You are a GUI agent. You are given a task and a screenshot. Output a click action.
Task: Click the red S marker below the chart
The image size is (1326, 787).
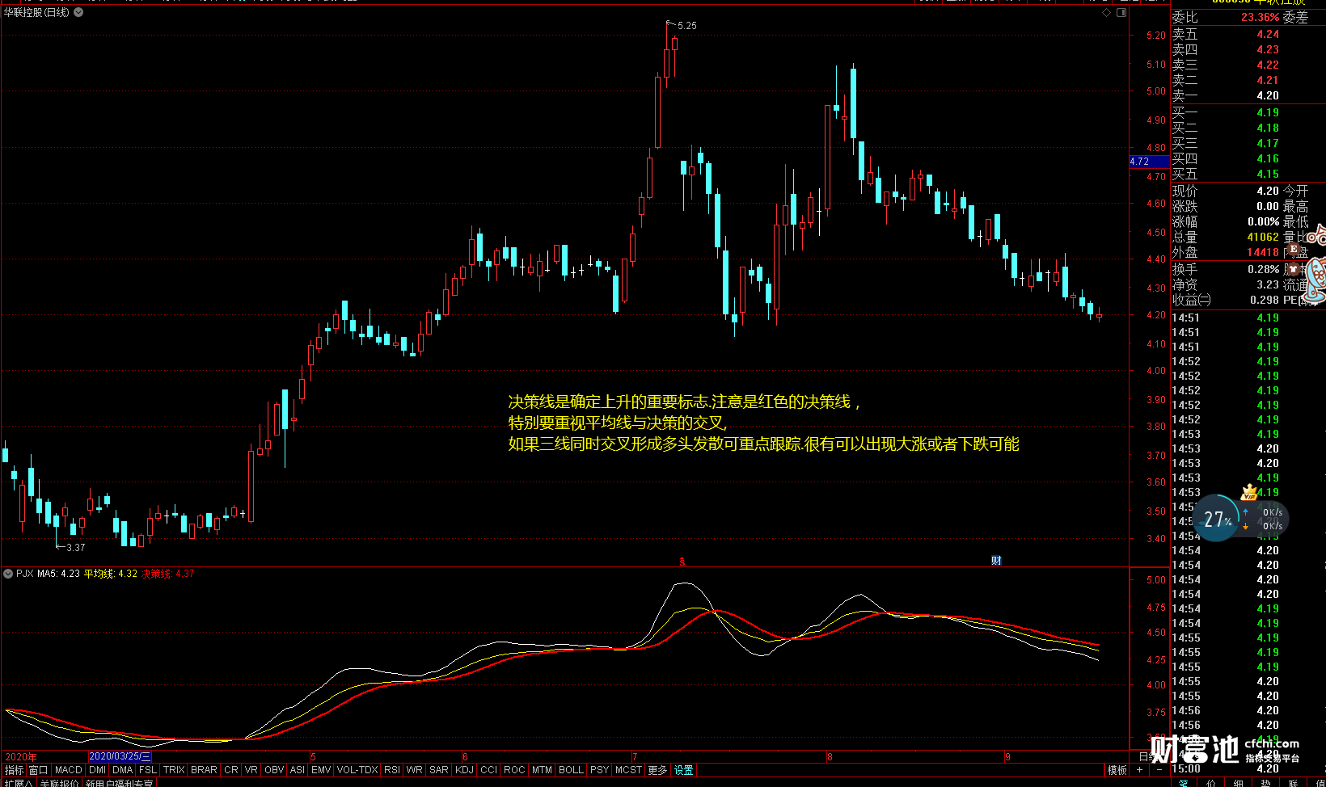[x=682, y=561]
